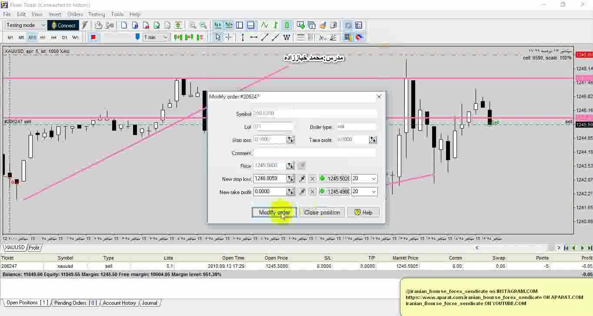Image resolution: width=593 pixels, height=316 pixels.
Task: Open the Testing mode dropdown
Action: pyautogui.click(x=25, y=25)
